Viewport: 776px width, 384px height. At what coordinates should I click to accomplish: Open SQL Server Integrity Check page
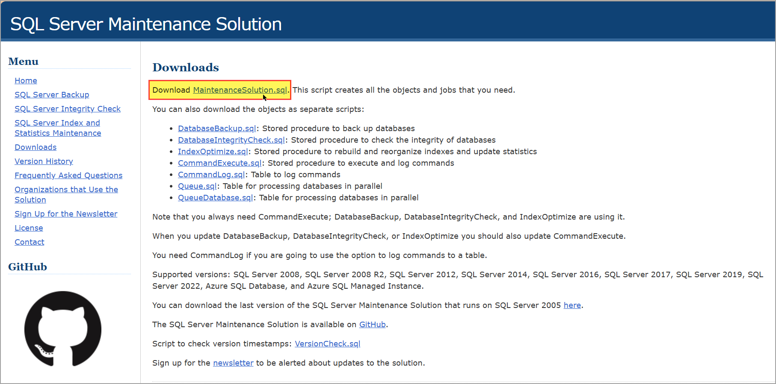(x=68, y=109)
